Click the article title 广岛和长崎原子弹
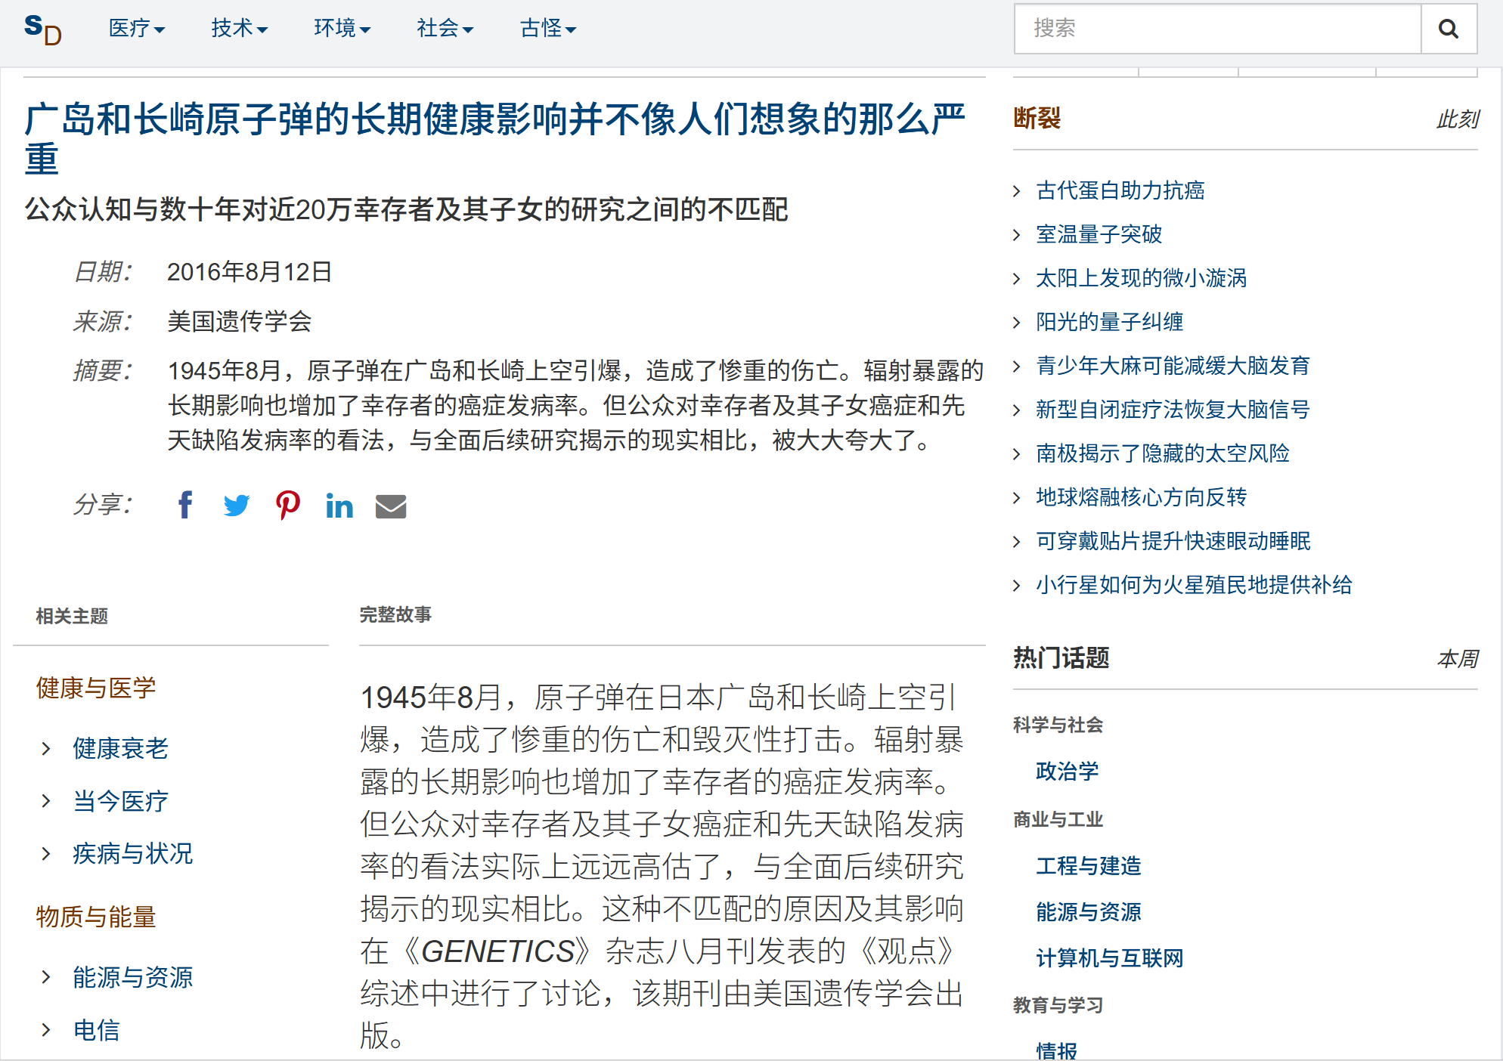The height and width of the screenshot is (1061, 1503). (495, 139)
